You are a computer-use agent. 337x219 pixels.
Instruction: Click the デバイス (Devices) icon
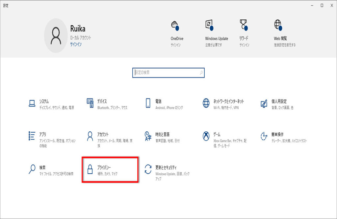coord(90,103)
